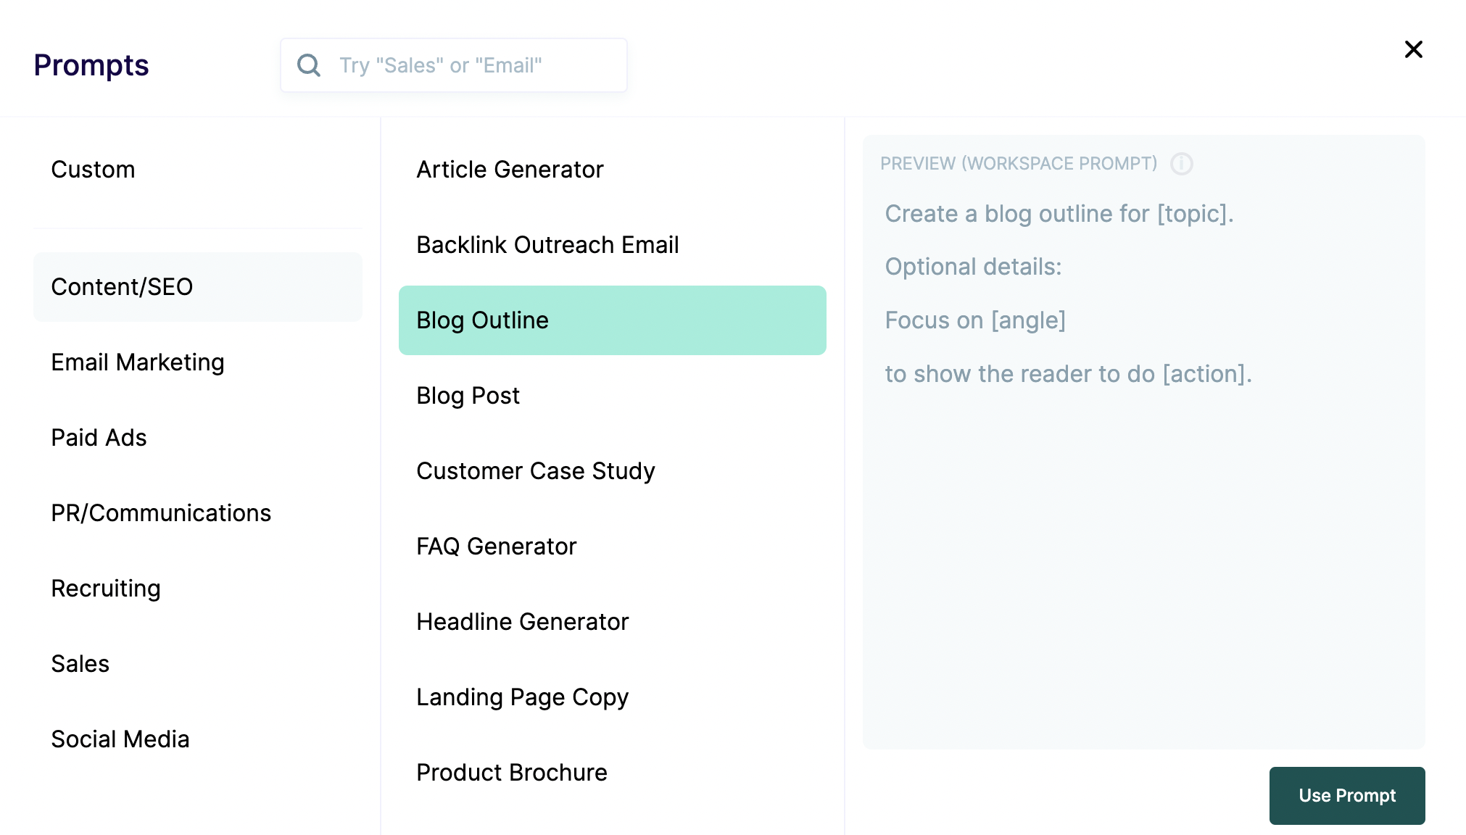Viewport: 1466px width, 835px height.
Task: Select the Blog Post prompt
Action: [468, 396]
